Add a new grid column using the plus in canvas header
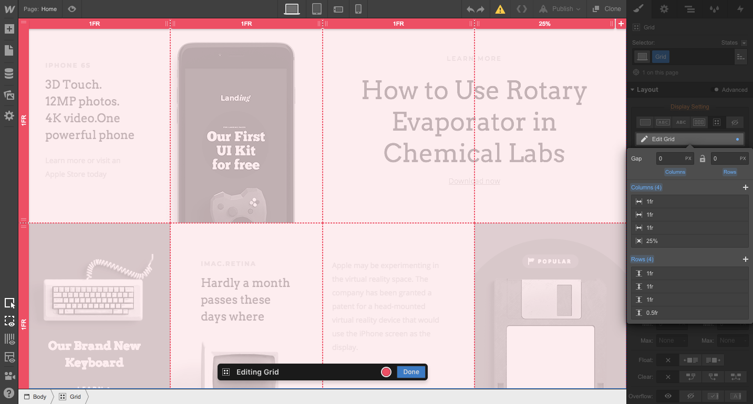Image resolution: width=753 pixels, height=404 pixels. click(x=621, y=24)
